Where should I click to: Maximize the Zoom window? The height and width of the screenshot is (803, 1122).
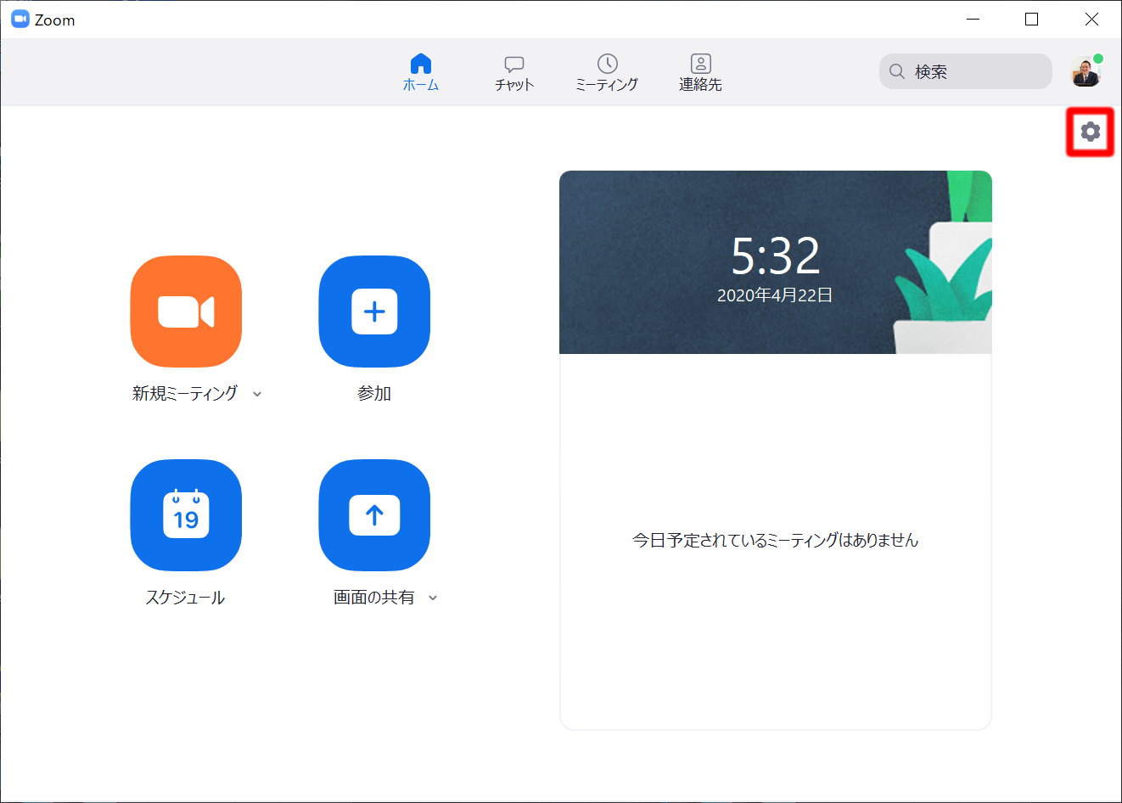point(1032,20)
